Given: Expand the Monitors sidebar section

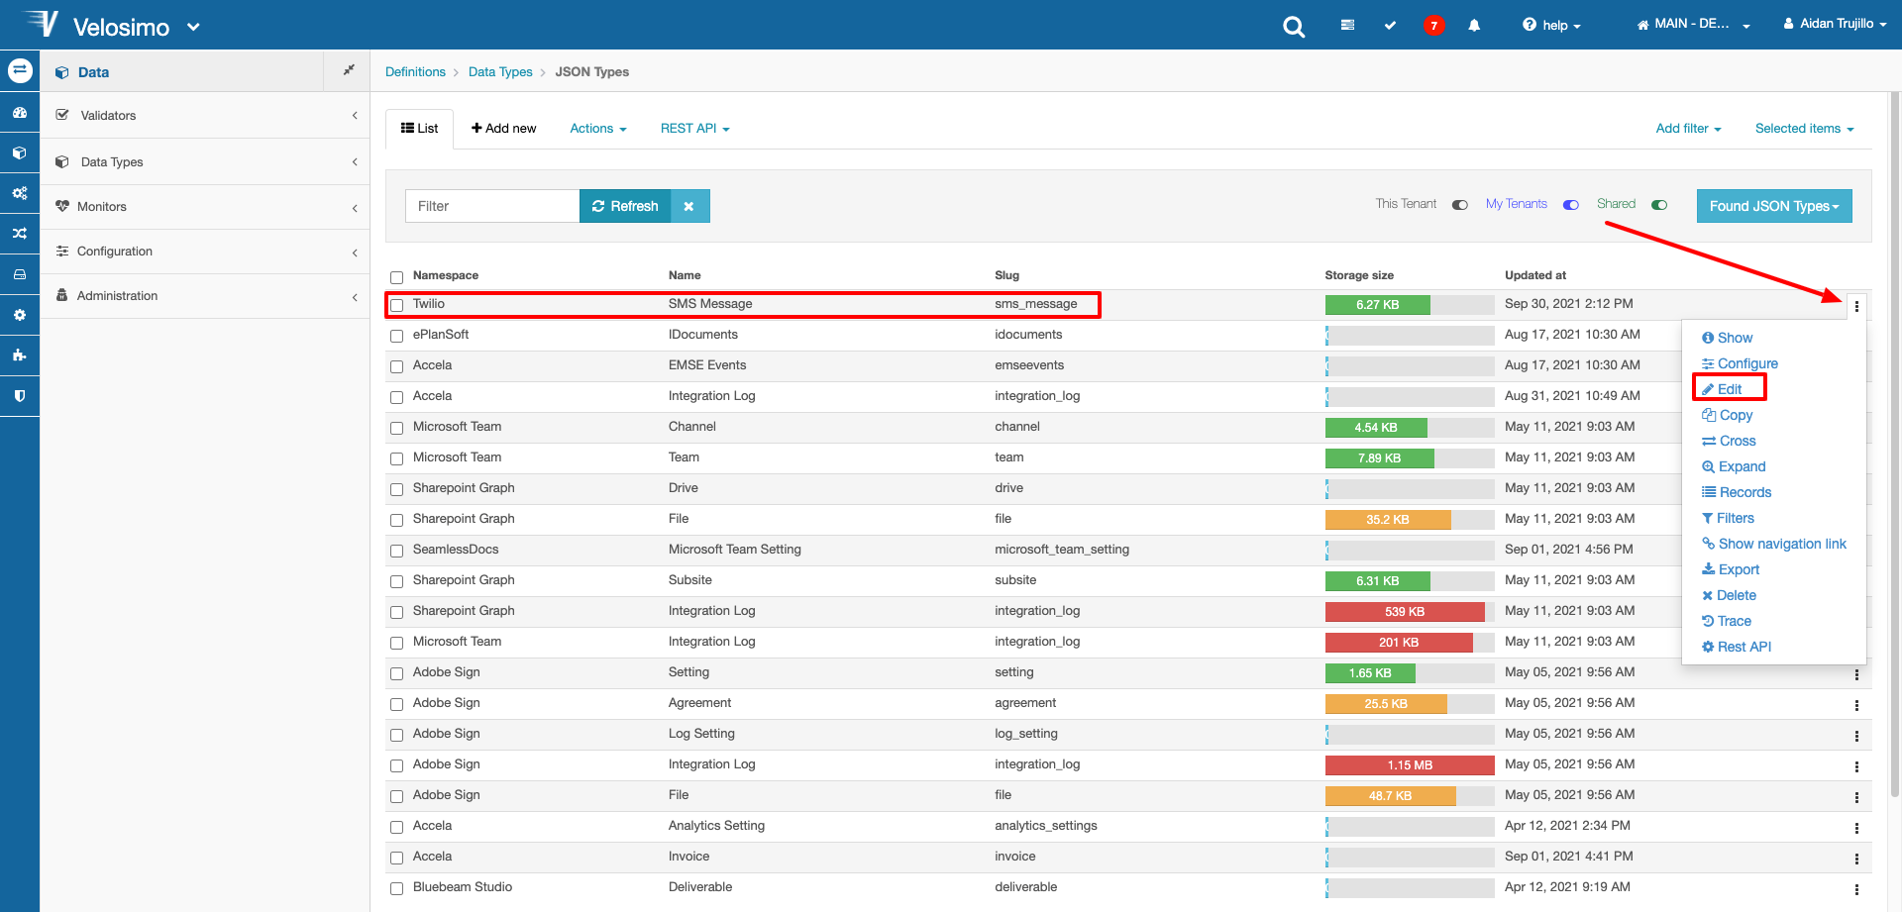Looking at the screenshot, I should coord(205,207).
